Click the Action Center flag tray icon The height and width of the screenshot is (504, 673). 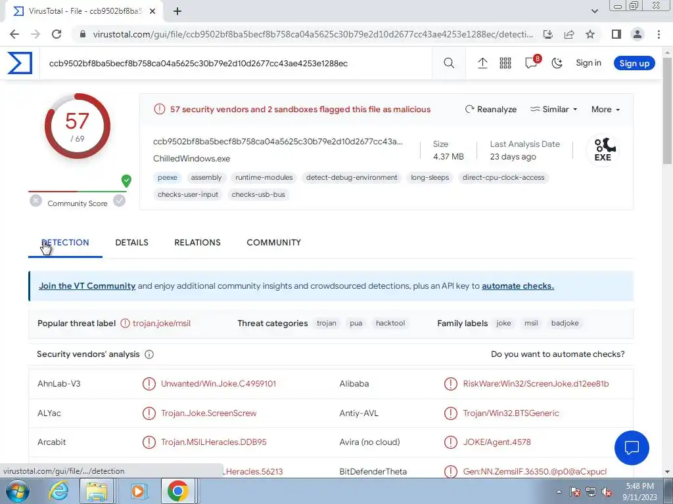click(x=575, y=492)
